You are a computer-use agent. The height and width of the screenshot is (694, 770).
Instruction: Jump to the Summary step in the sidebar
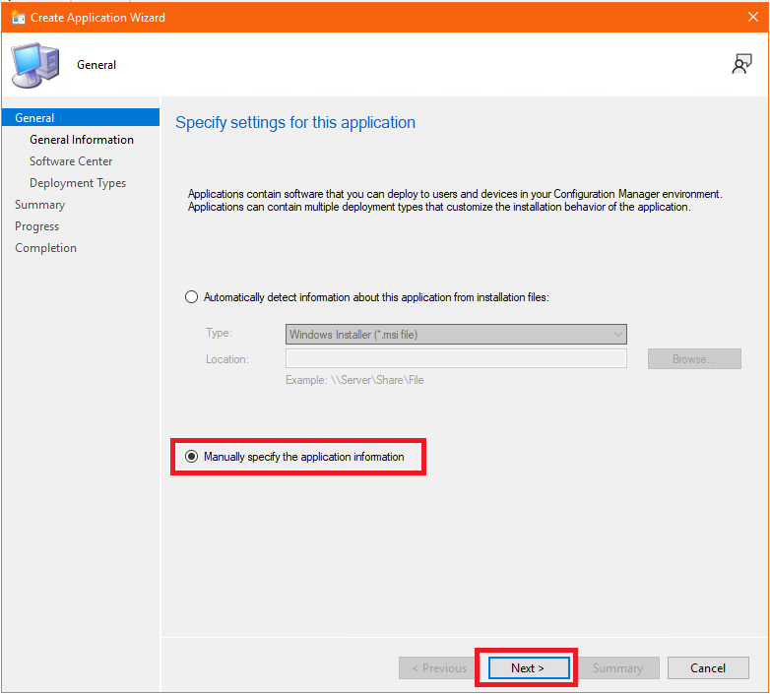[40, 205]
